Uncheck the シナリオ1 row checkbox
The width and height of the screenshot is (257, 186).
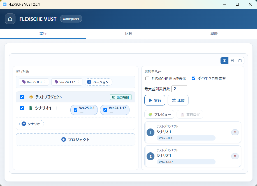[22, 108]
